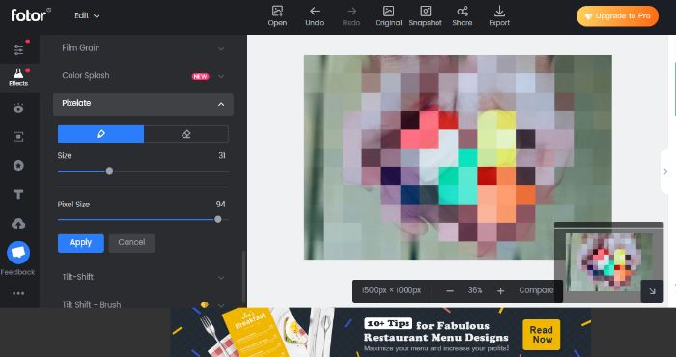
Task: Collapse the Pixelate section
Action: click(x=143, y=104)
